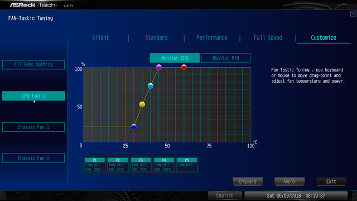
Task: Click the Fan Tastic Tuning help text
Action: click(308, 75)
